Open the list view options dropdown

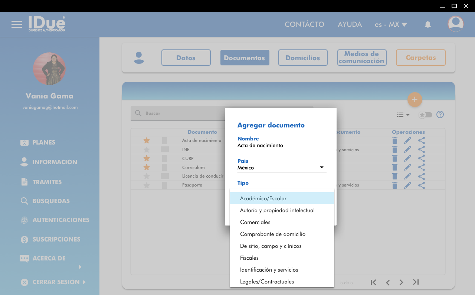403,115
